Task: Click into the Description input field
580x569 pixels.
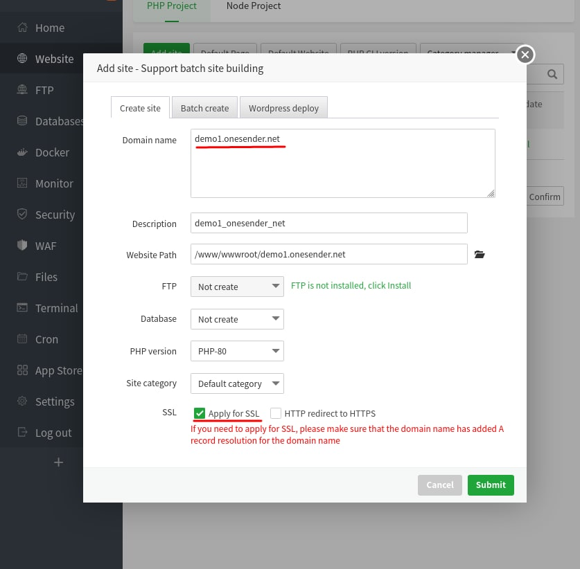Action: click(x=329, y=223)
